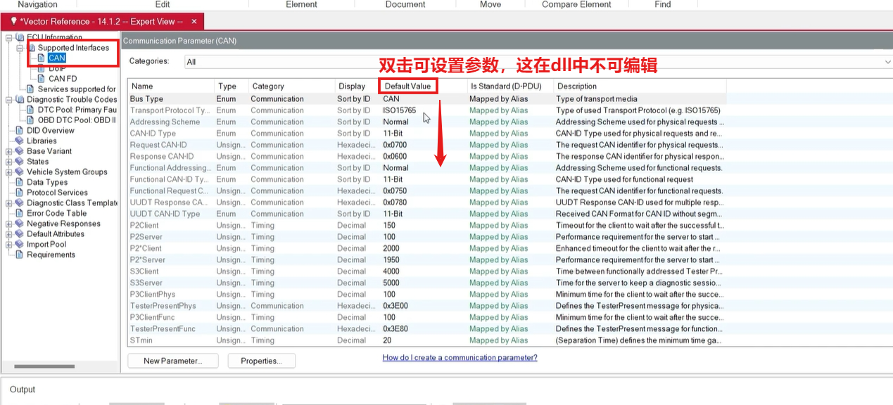Click the Requirements document icon

[x=20, y=255]
